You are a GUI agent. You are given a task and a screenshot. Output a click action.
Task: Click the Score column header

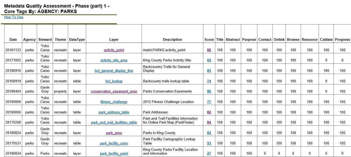tap(209, 39)
